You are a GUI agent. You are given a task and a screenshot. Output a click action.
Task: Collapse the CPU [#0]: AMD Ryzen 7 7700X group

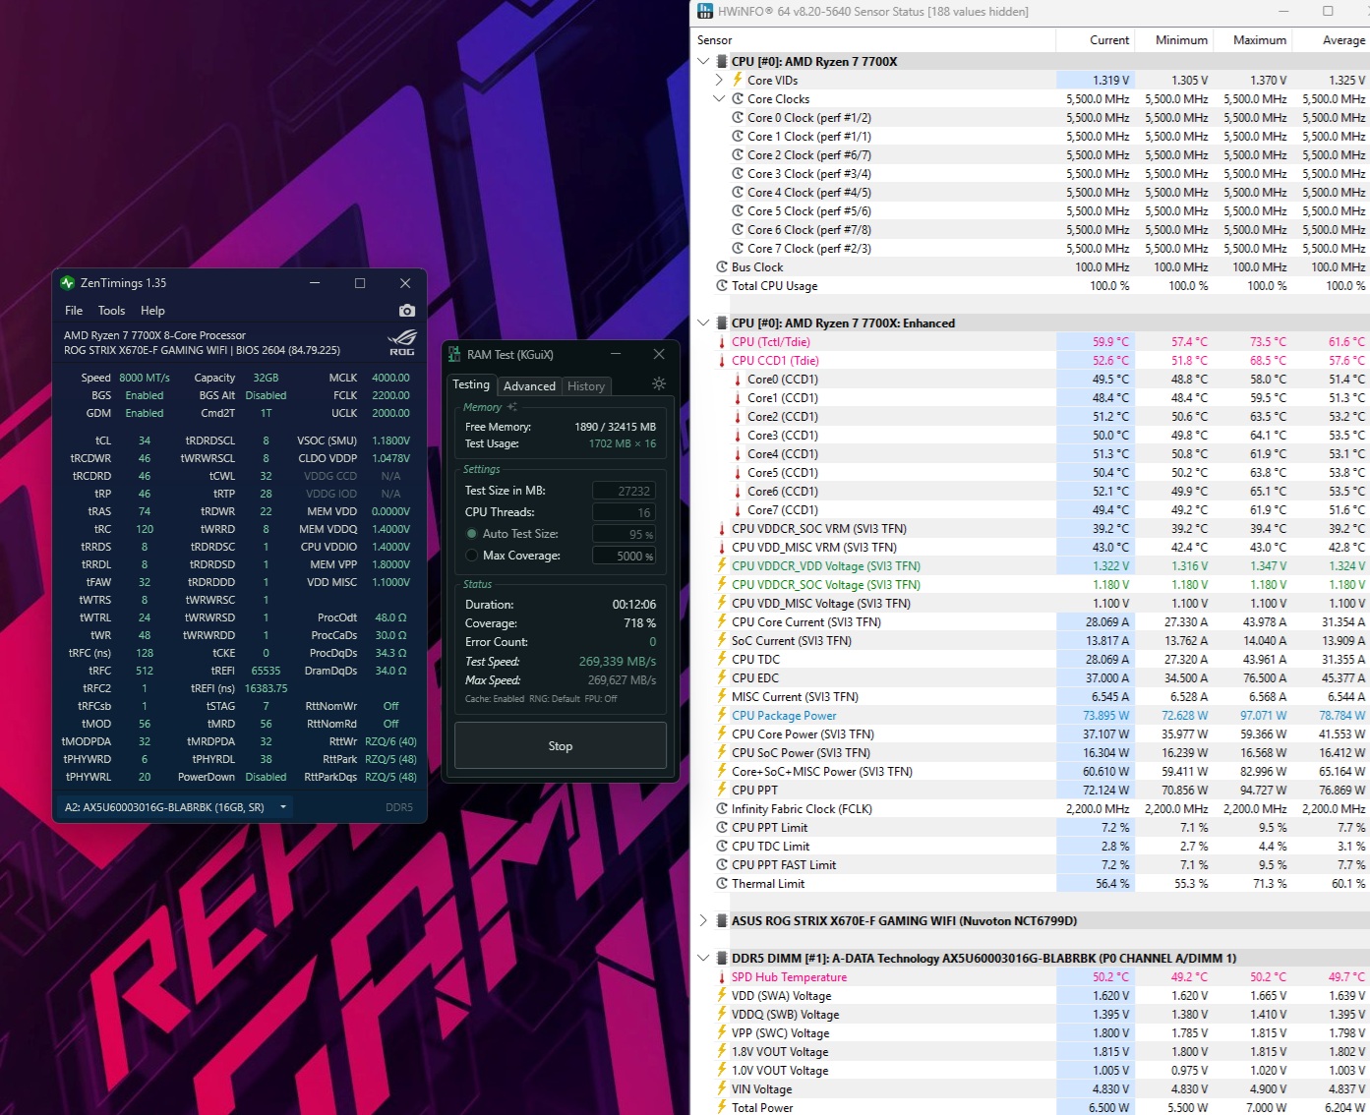click(x=703, y=61)
